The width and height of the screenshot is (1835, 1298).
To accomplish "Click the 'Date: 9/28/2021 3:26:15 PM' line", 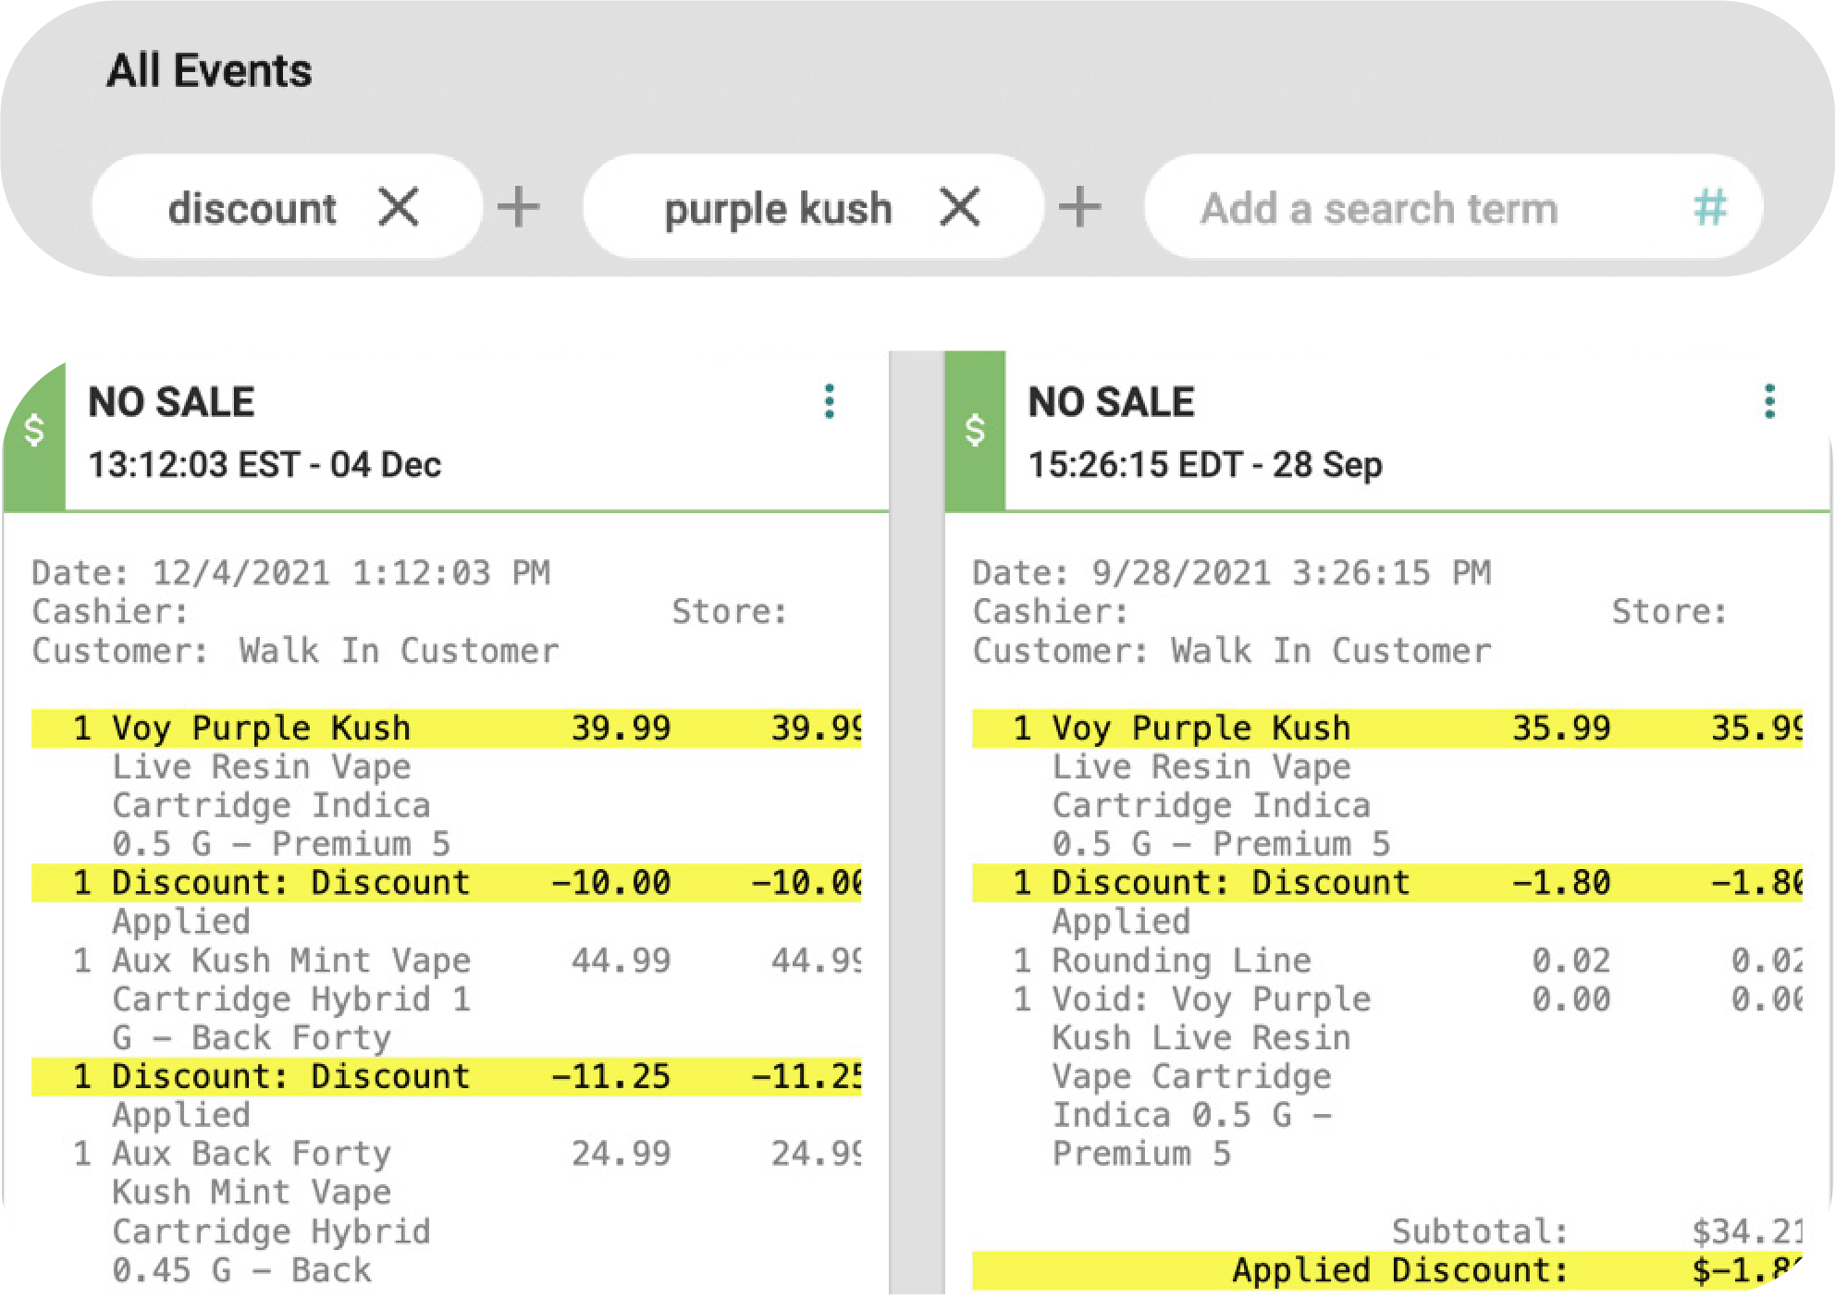I will (1231, 572).
